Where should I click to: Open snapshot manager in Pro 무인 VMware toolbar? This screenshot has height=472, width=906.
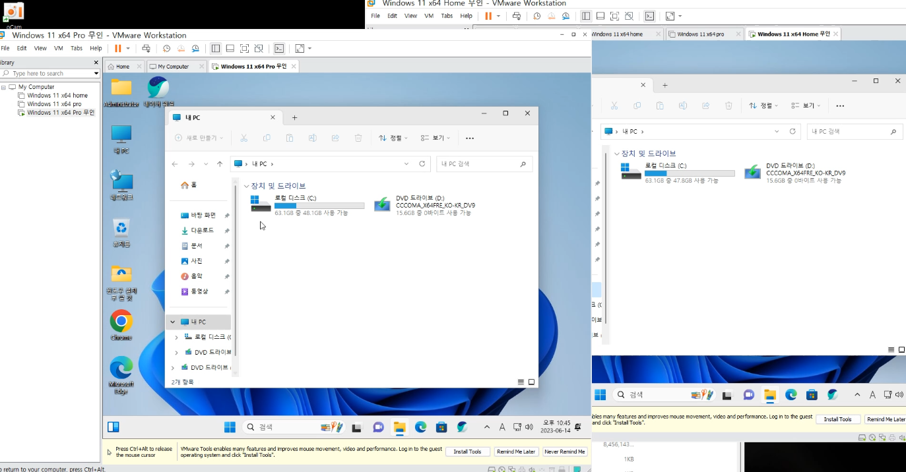pos(195,48)
